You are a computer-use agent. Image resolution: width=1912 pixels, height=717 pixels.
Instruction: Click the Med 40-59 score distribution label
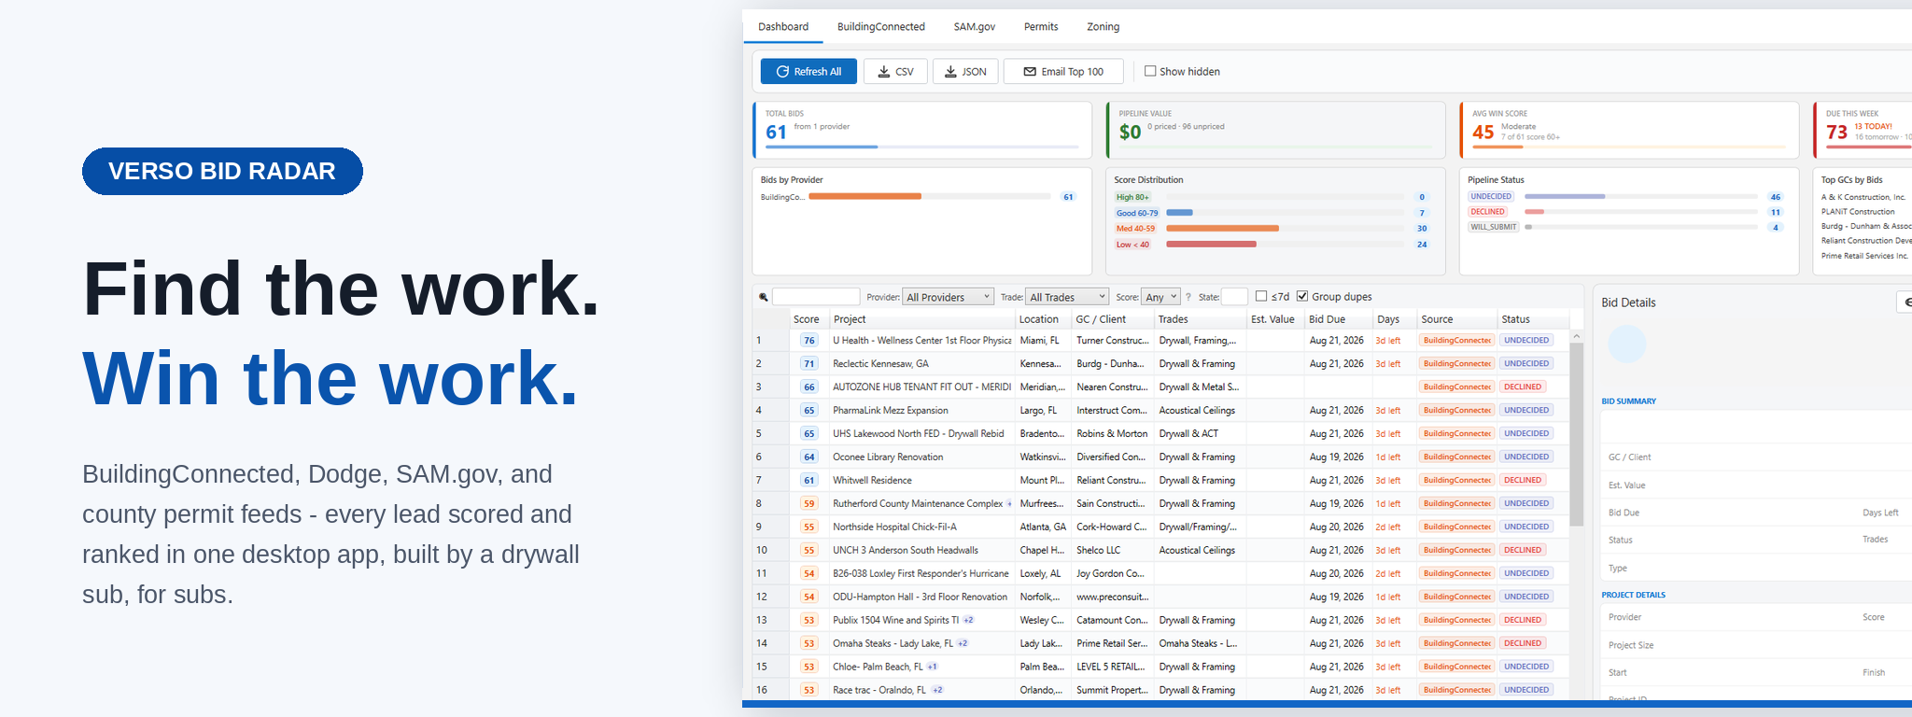coord(1135,229)
